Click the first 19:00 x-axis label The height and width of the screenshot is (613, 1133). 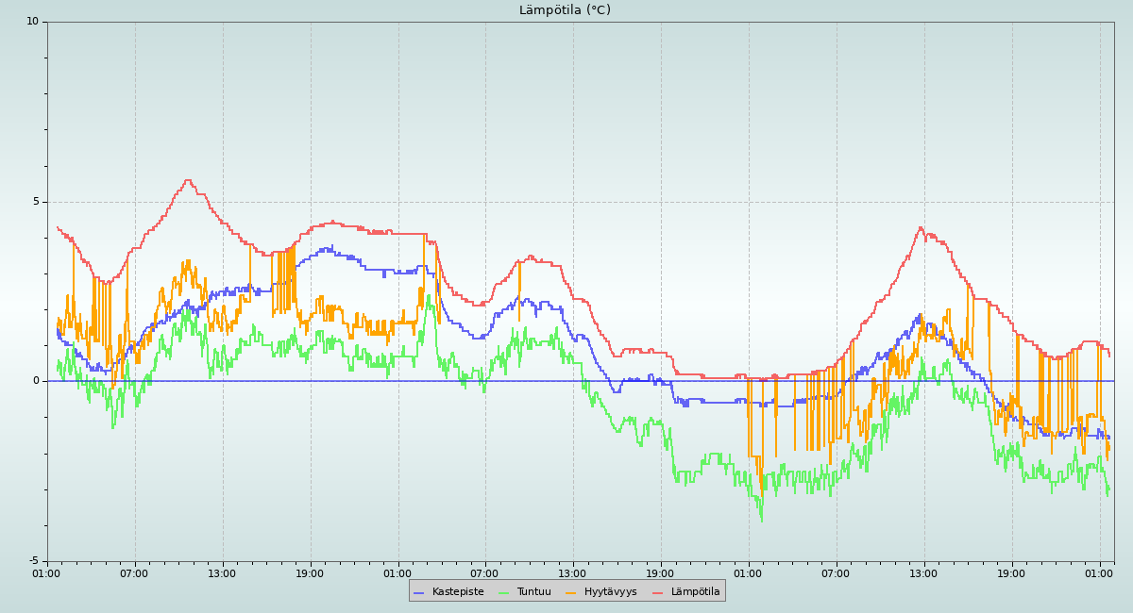tap(310, 573)
